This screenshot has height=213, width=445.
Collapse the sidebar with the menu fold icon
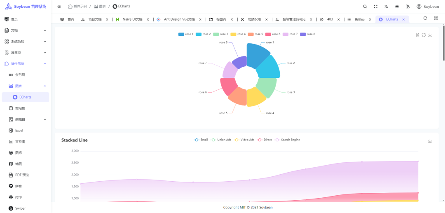59,7
